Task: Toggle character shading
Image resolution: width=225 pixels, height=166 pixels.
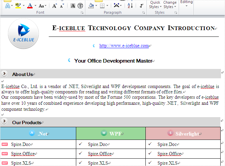Action: 73,6
